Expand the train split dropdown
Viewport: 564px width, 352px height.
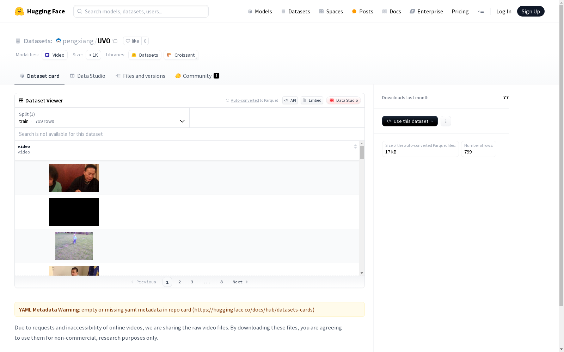tap(102, 118)
